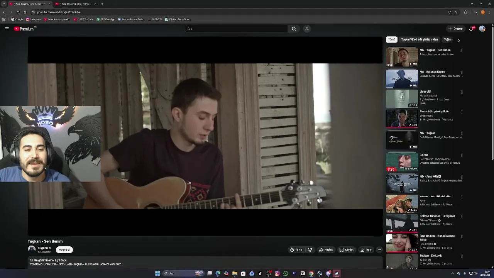Share the video via Paylaş
This screenshot has height=278, width=494.
(x=326, y=250)
